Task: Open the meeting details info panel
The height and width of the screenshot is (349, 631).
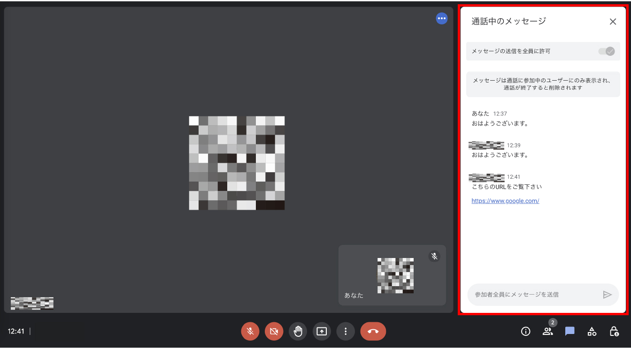Action: [x=525, y=331]
